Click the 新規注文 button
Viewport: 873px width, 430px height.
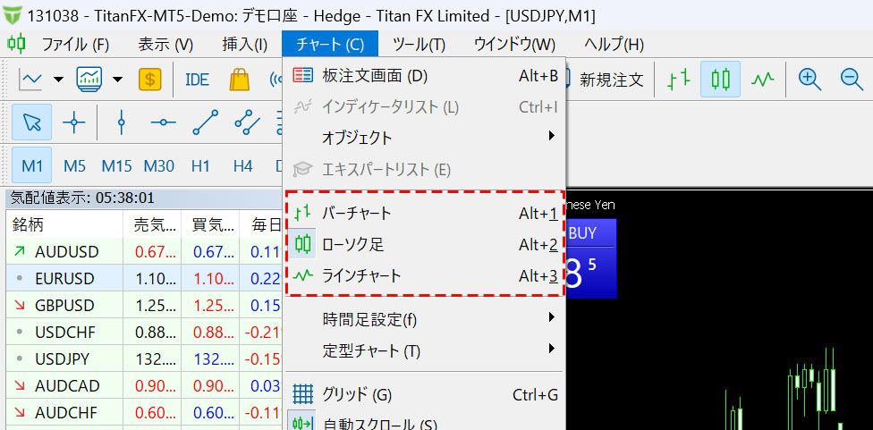[606, 80]
